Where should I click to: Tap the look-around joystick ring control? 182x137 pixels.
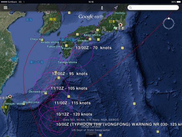169,24
